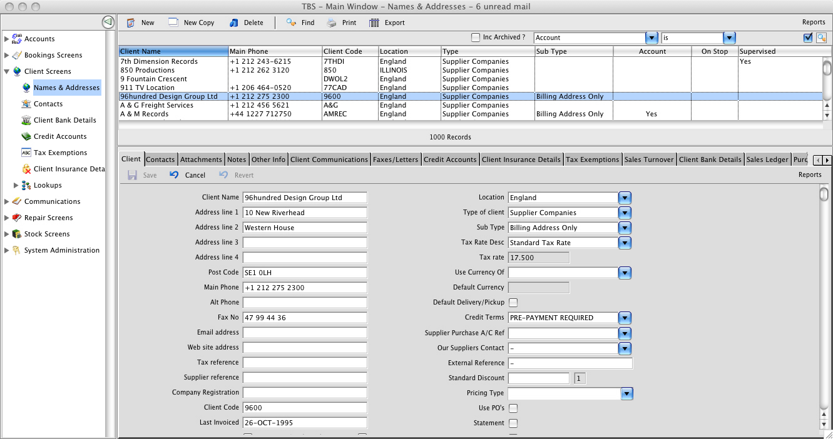Image resolution: width=833 pixels, height=439 pixels.
Task: Click the Client Insurance Details sidebar icon
Action: click(x=26, y=169)
